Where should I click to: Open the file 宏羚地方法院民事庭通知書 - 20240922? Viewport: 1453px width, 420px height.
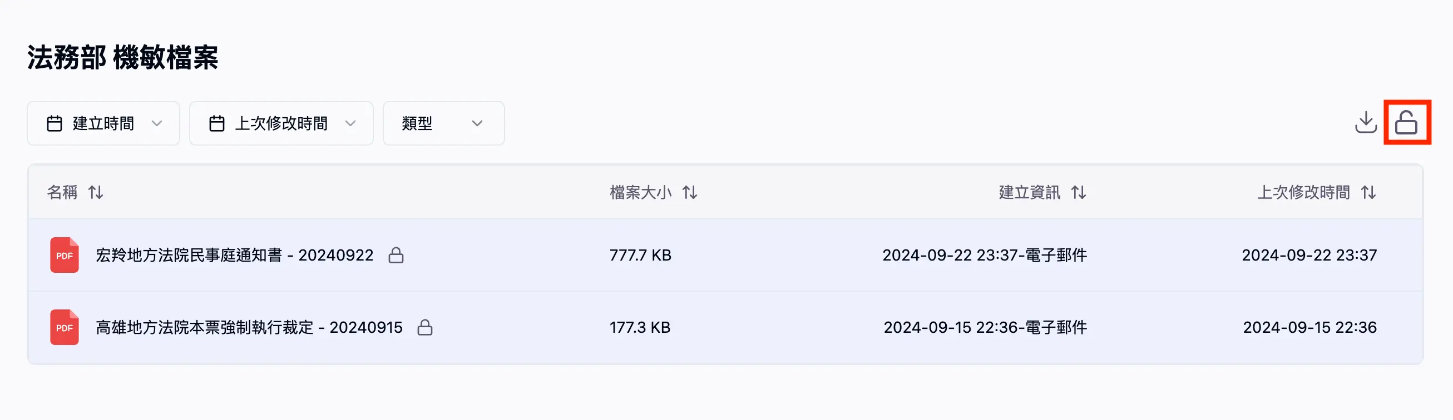(x=234, y=255)
